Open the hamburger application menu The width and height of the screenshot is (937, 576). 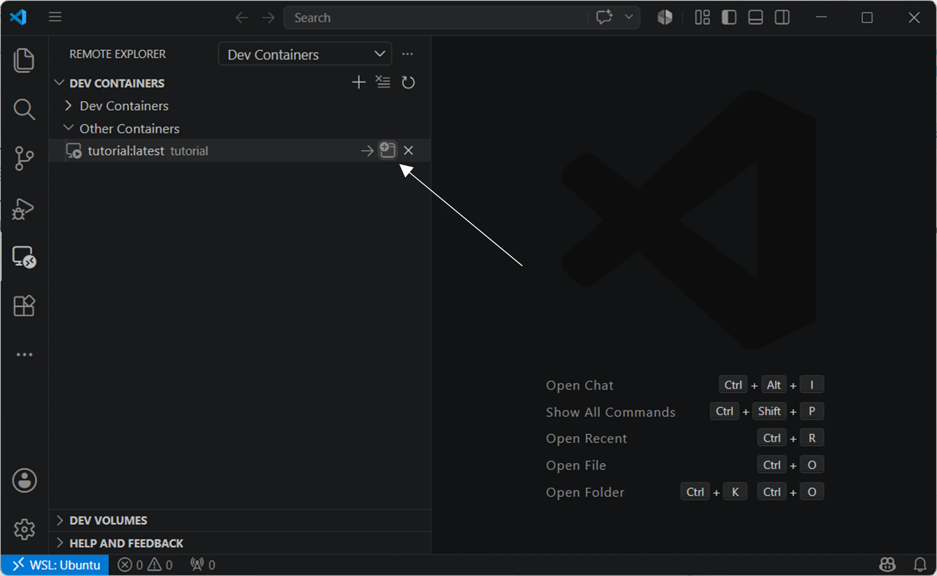coord(55,17)
